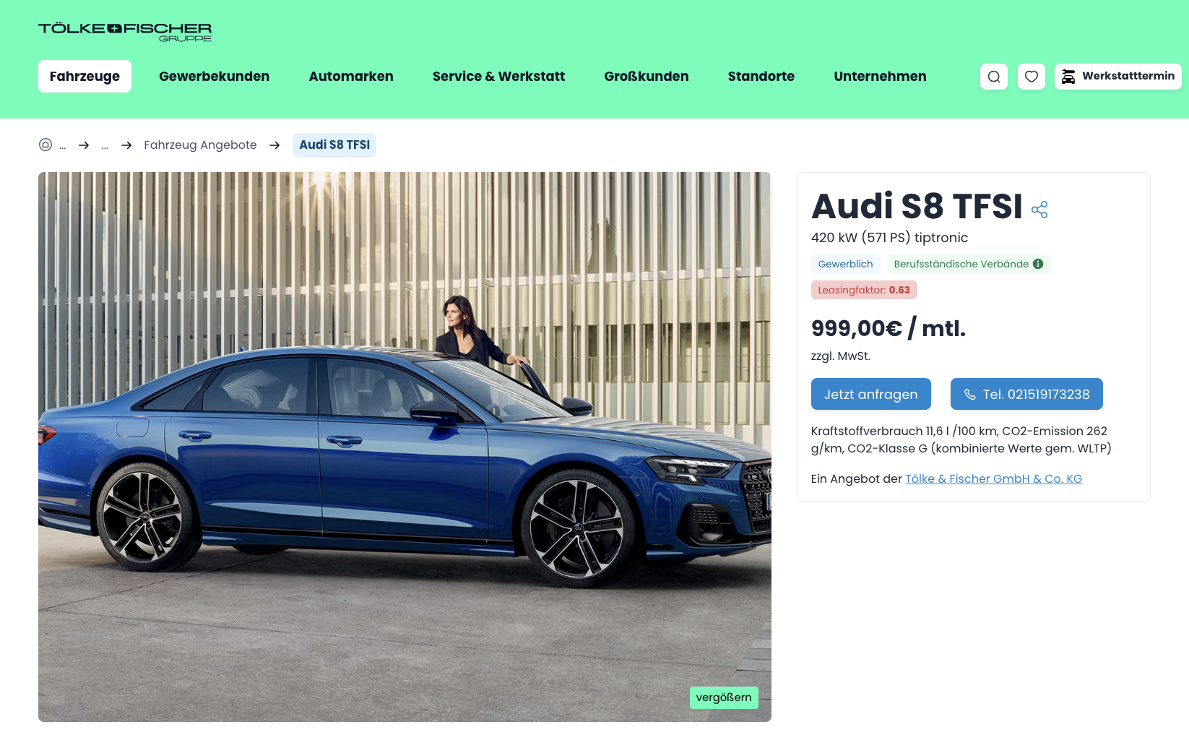Open the favorites heart icon
Screen dimensions: 1189x730
pos(1032,77)
